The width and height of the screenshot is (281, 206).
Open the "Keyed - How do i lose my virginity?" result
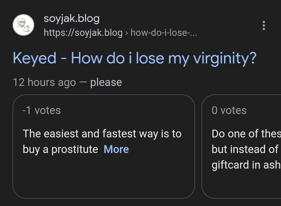point(134,58)
